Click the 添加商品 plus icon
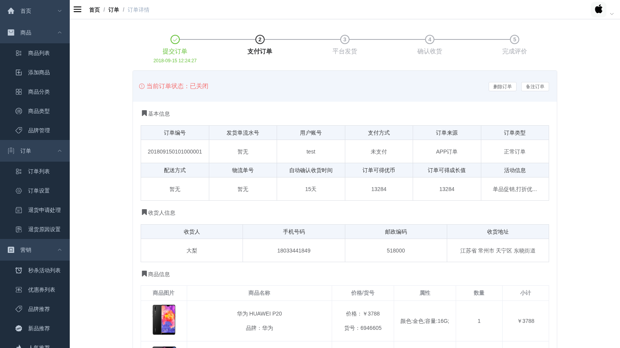Viewport: 620px width, 348px height. (x=19, y=72)
